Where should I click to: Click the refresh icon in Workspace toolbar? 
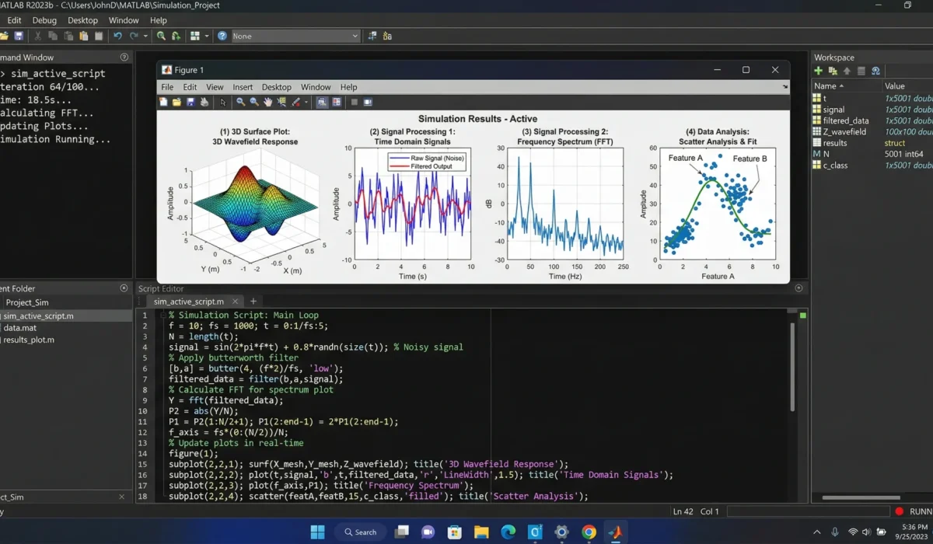[x=875, y=71]
